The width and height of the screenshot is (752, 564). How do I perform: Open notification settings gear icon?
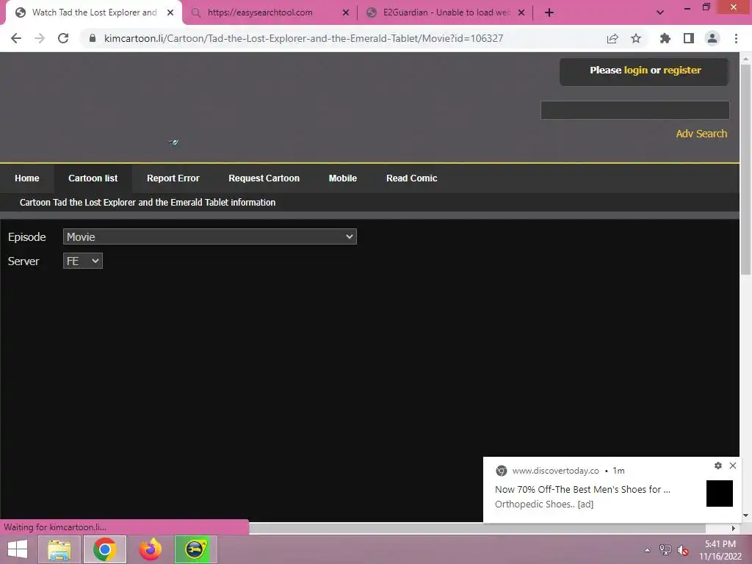pyautogui.click(x=718, y=465)
